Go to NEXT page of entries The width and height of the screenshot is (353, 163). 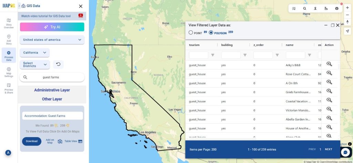coord(329,149)
